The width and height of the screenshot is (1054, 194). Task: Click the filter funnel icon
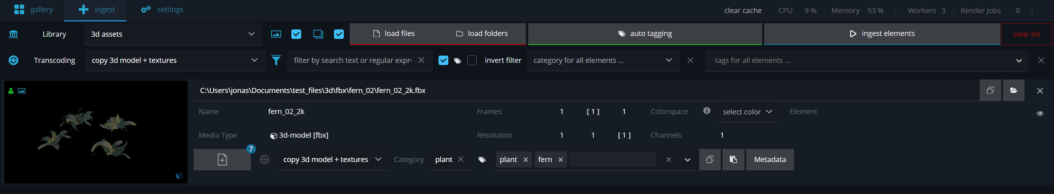point(276,60)
